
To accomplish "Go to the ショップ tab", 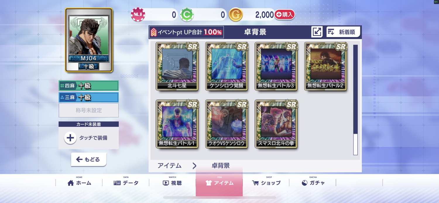I will (266, 183).
